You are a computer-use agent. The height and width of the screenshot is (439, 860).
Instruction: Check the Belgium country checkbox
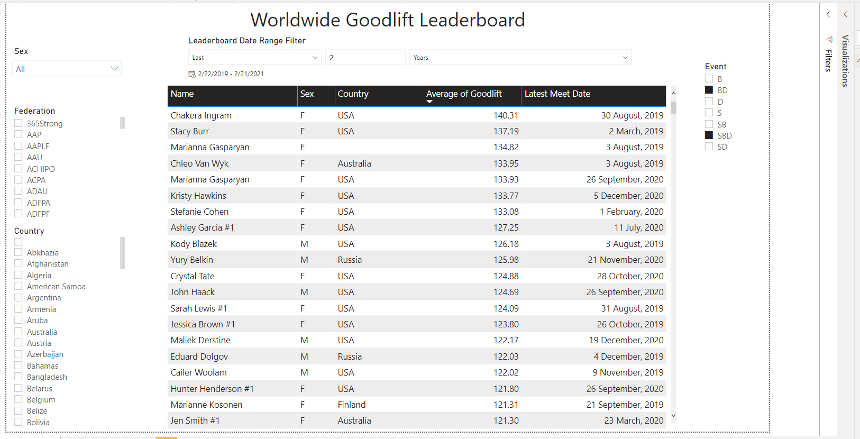tap(18, 399)
